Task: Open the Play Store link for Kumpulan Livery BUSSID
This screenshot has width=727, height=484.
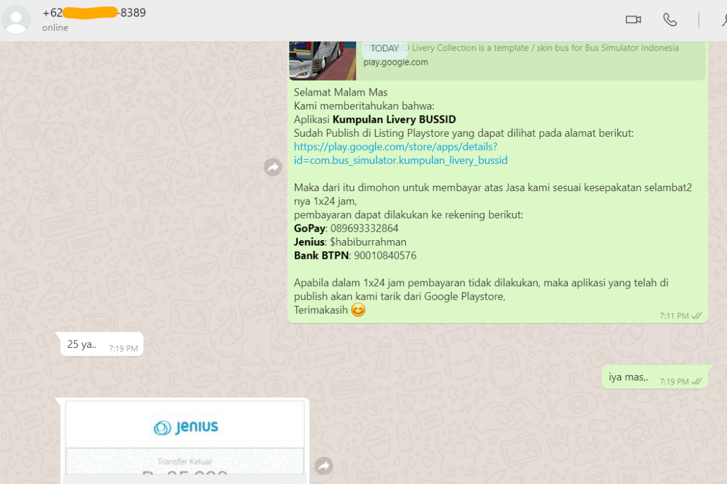Action: (400, 154)
